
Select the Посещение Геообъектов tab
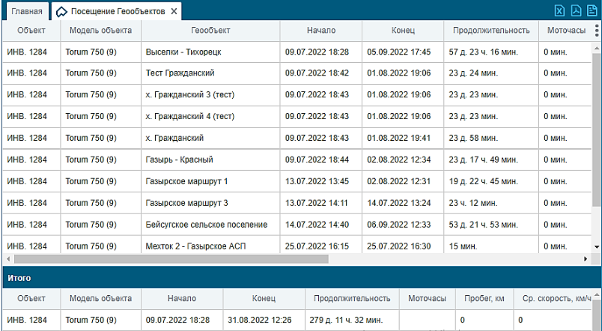[118, 12]
